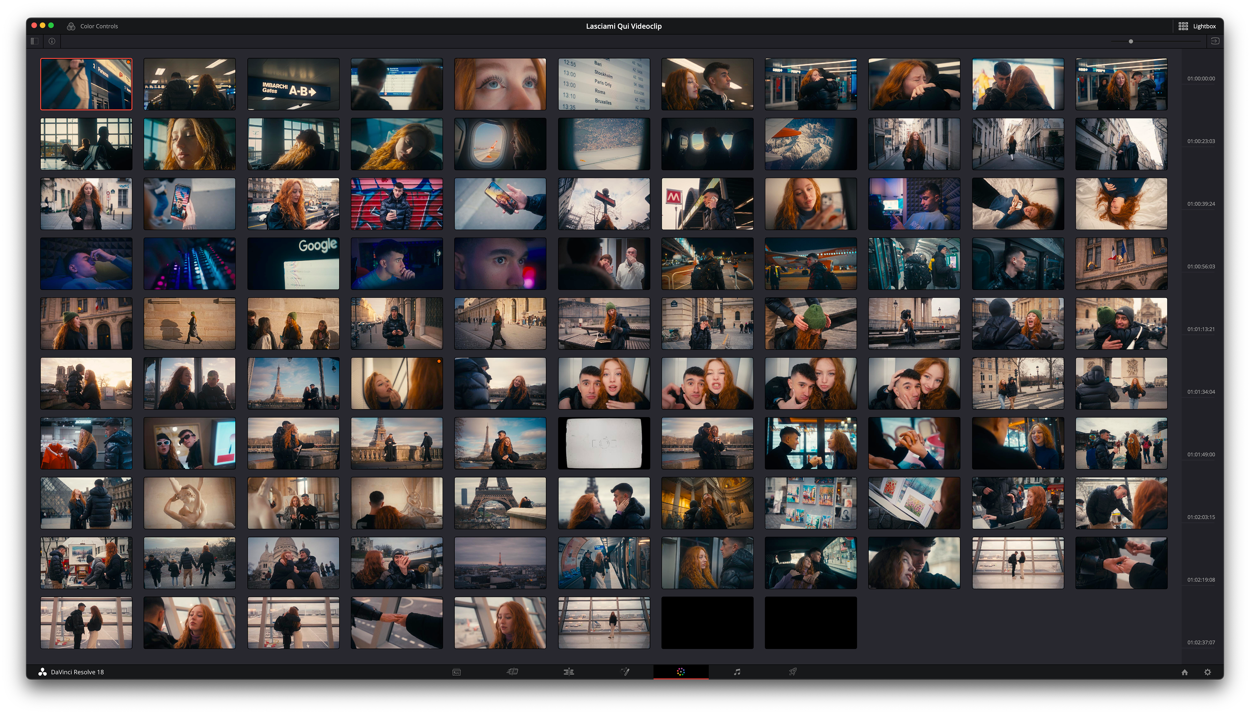Screen dimensions: 1250x714
Task: Select the active Color page tab
Action: (x=681, y=672)
